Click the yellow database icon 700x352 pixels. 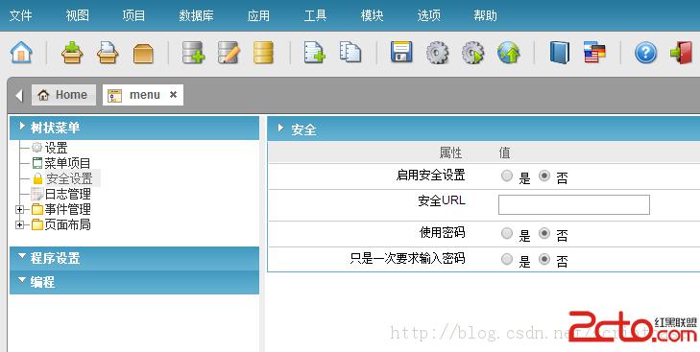coord(263,53)
